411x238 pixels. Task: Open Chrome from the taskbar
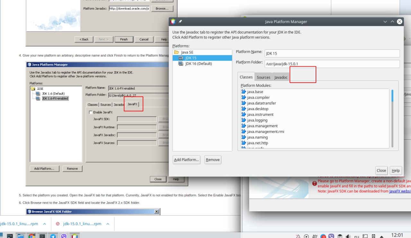(31, 236)
